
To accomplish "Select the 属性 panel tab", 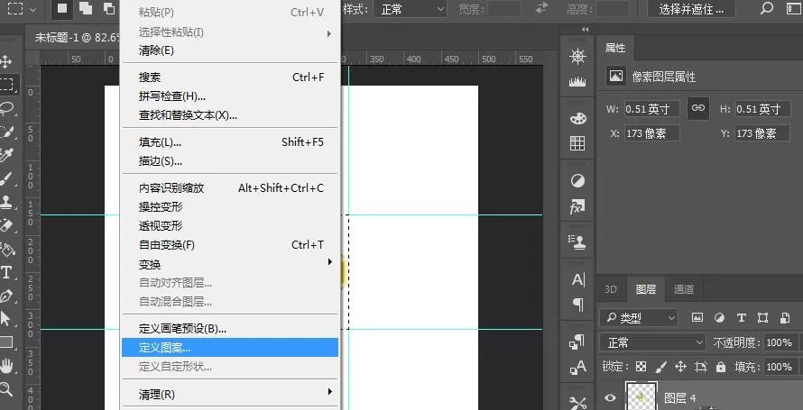I will click(x=615, y=48).
